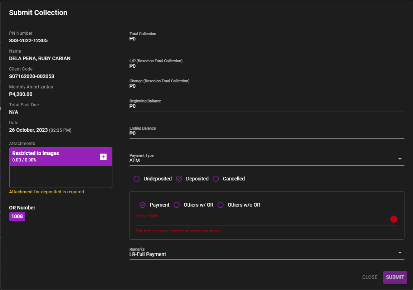413x290 pixels.
Task: Click client code S07162020-002053
Action: click(31, 76)
